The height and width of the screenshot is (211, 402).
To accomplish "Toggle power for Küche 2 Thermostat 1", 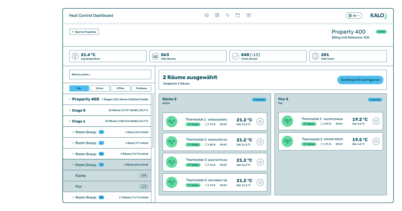I will [x=260, y=122].
